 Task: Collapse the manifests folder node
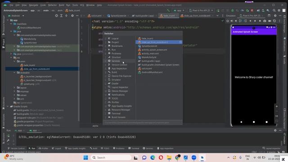click(x=11, y=24)
